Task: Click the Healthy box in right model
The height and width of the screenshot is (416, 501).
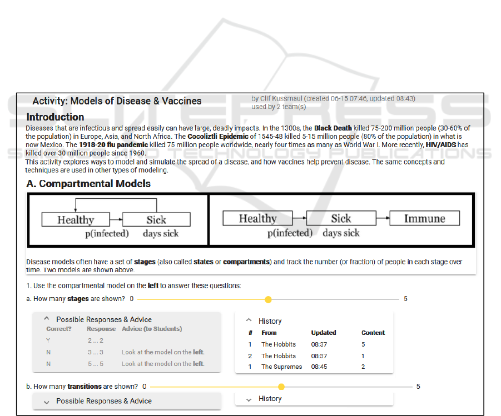Action: click(x=257, y=218)
